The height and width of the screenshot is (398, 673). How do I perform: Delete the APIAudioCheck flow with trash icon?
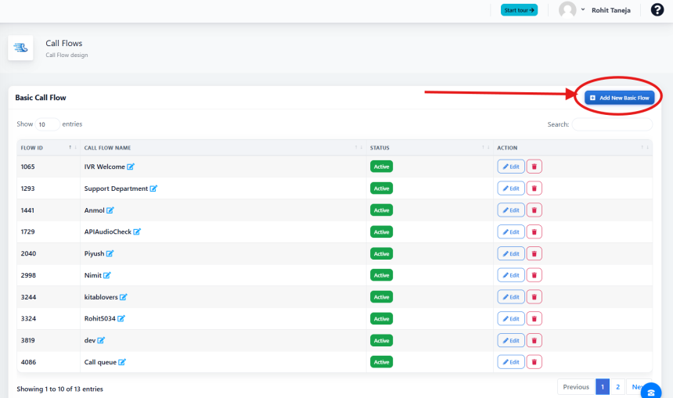pos(534,231)
